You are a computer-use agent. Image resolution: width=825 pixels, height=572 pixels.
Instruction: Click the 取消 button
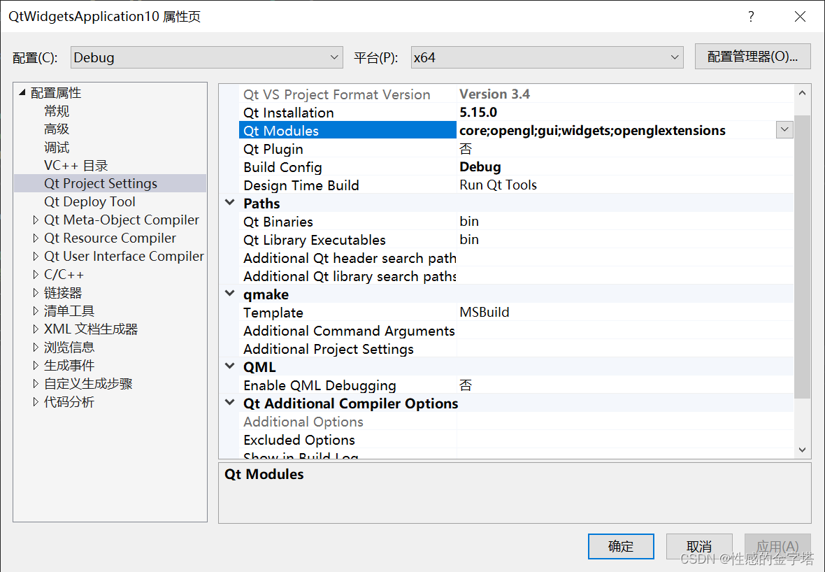pyautogui.click(x=699, y=546)
